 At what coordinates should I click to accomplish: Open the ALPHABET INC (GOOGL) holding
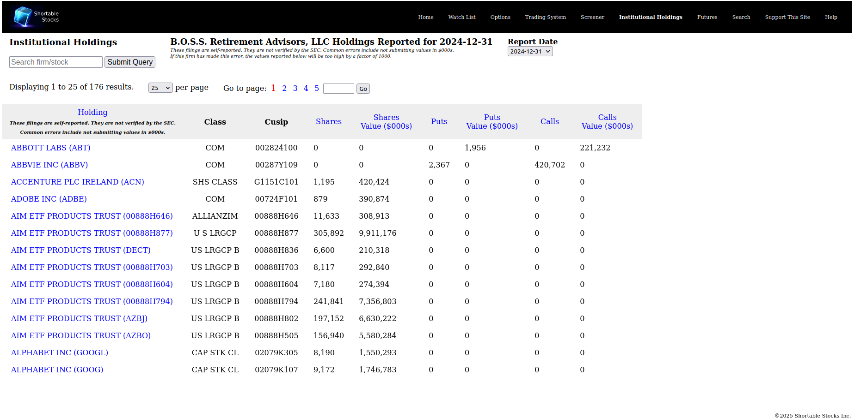[x=60, y=352]
